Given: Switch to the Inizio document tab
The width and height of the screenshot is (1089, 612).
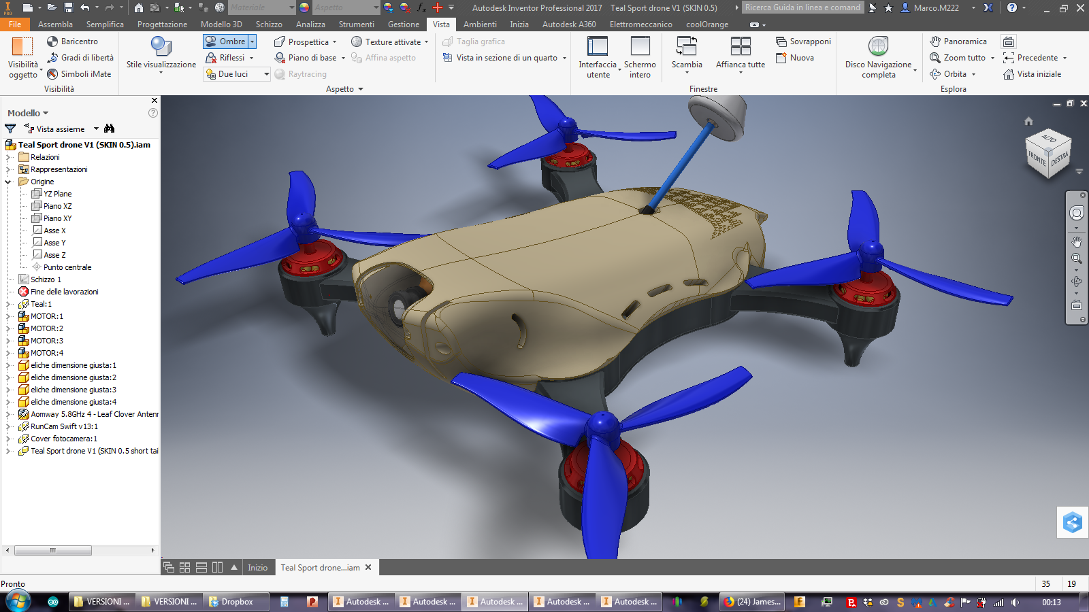Looking at the screenshot, I should pos(257,568).
